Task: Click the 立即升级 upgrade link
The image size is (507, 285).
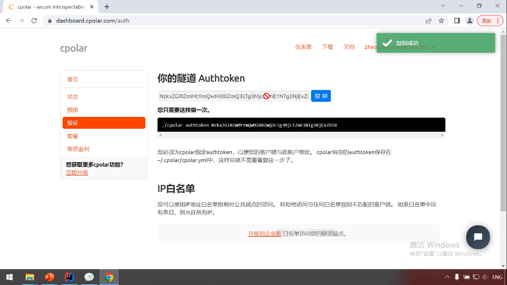Action: point(77,173)
